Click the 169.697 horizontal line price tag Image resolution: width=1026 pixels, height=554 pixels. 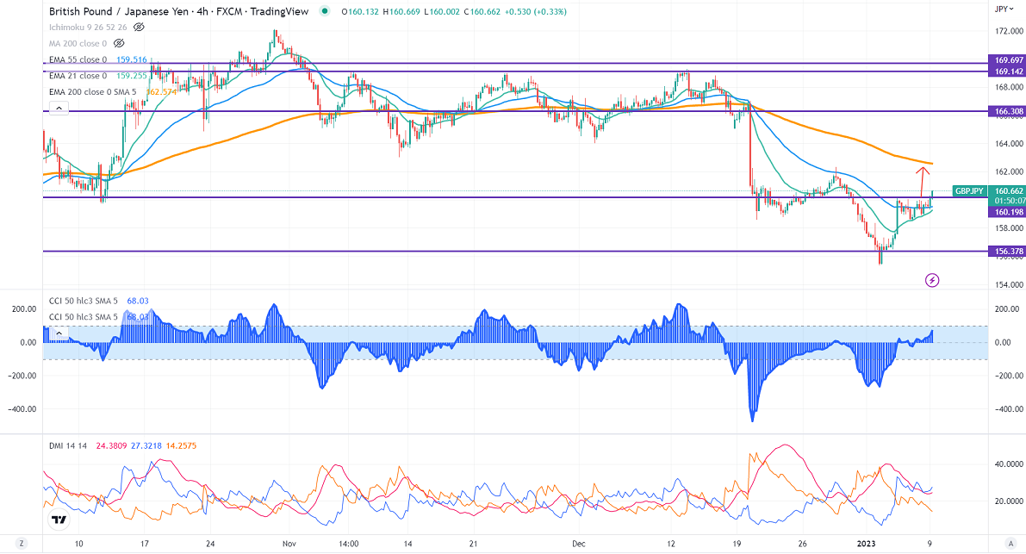point(1008,60)
